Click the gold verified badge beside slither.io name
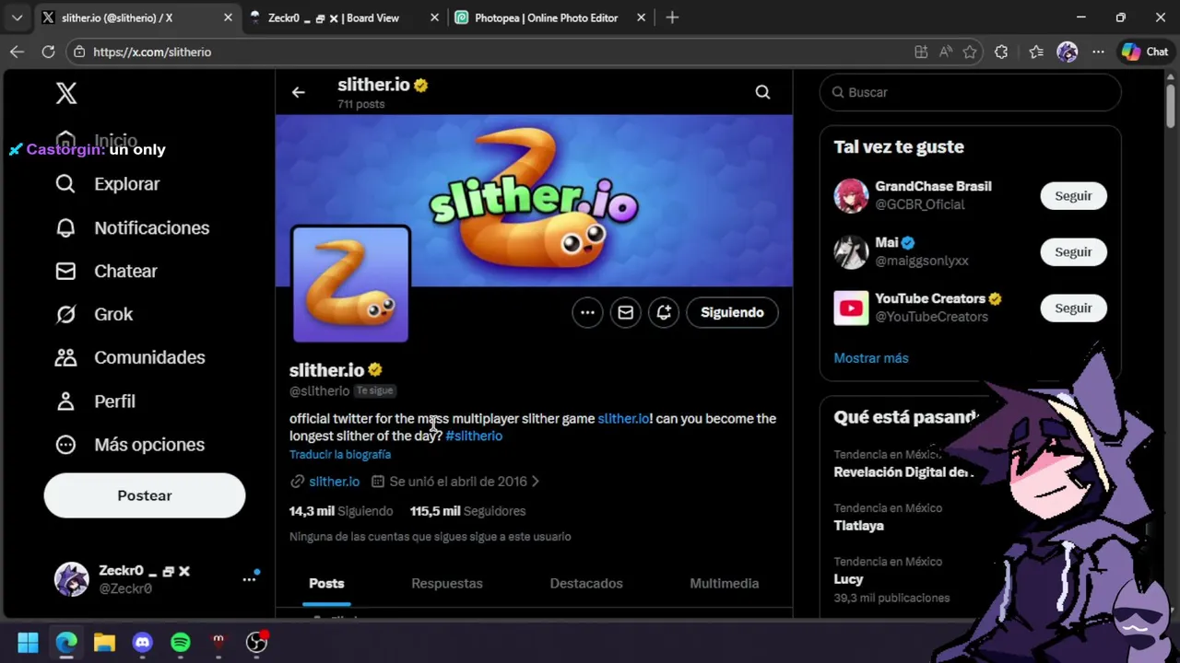 [x=375, y=370]
